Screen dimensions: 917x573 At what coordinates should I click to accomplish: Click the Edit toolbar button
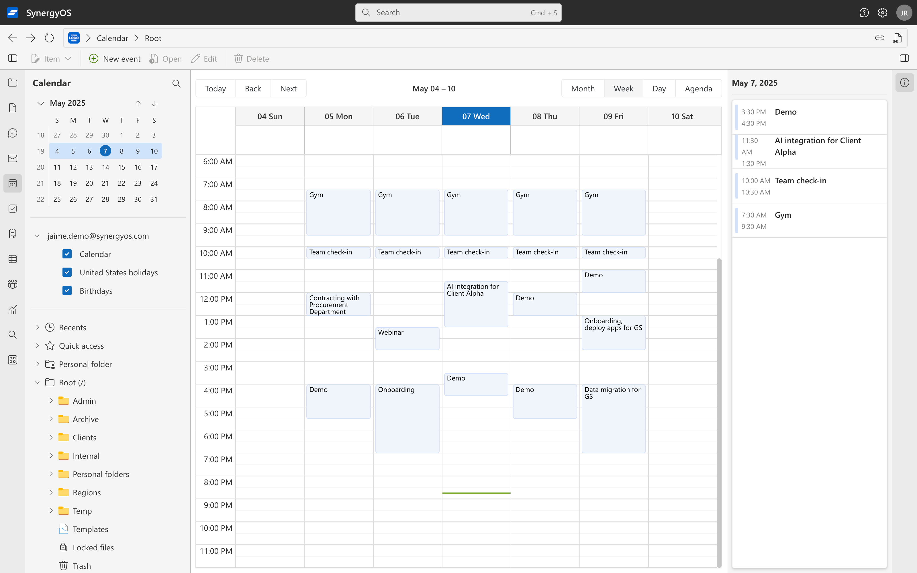click(x=204, y=59)
